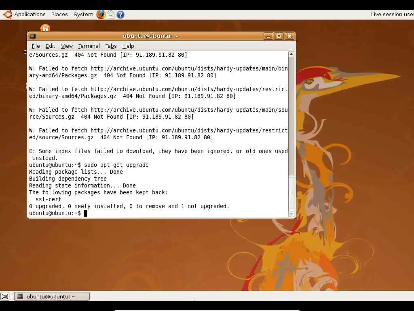Click Show Desktop icon in bottom panel
Viewport: 414px width, 311px height.
[5, 296]
